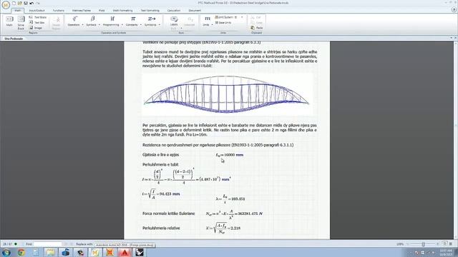Insert a Text Block region
Image resolution: width=458 pixels, height=257 pixels.
[x=38, y=17]
